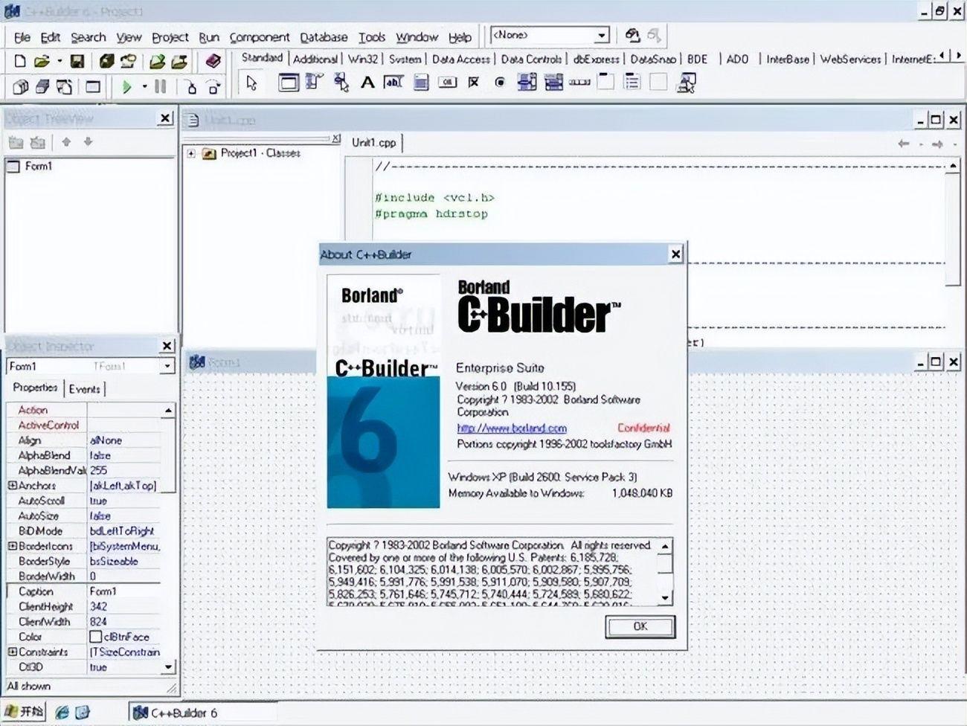Viewport: 967px width, 726px height.
Task: Click the Save All toolbar icon
Action: [x=106, y=61]
